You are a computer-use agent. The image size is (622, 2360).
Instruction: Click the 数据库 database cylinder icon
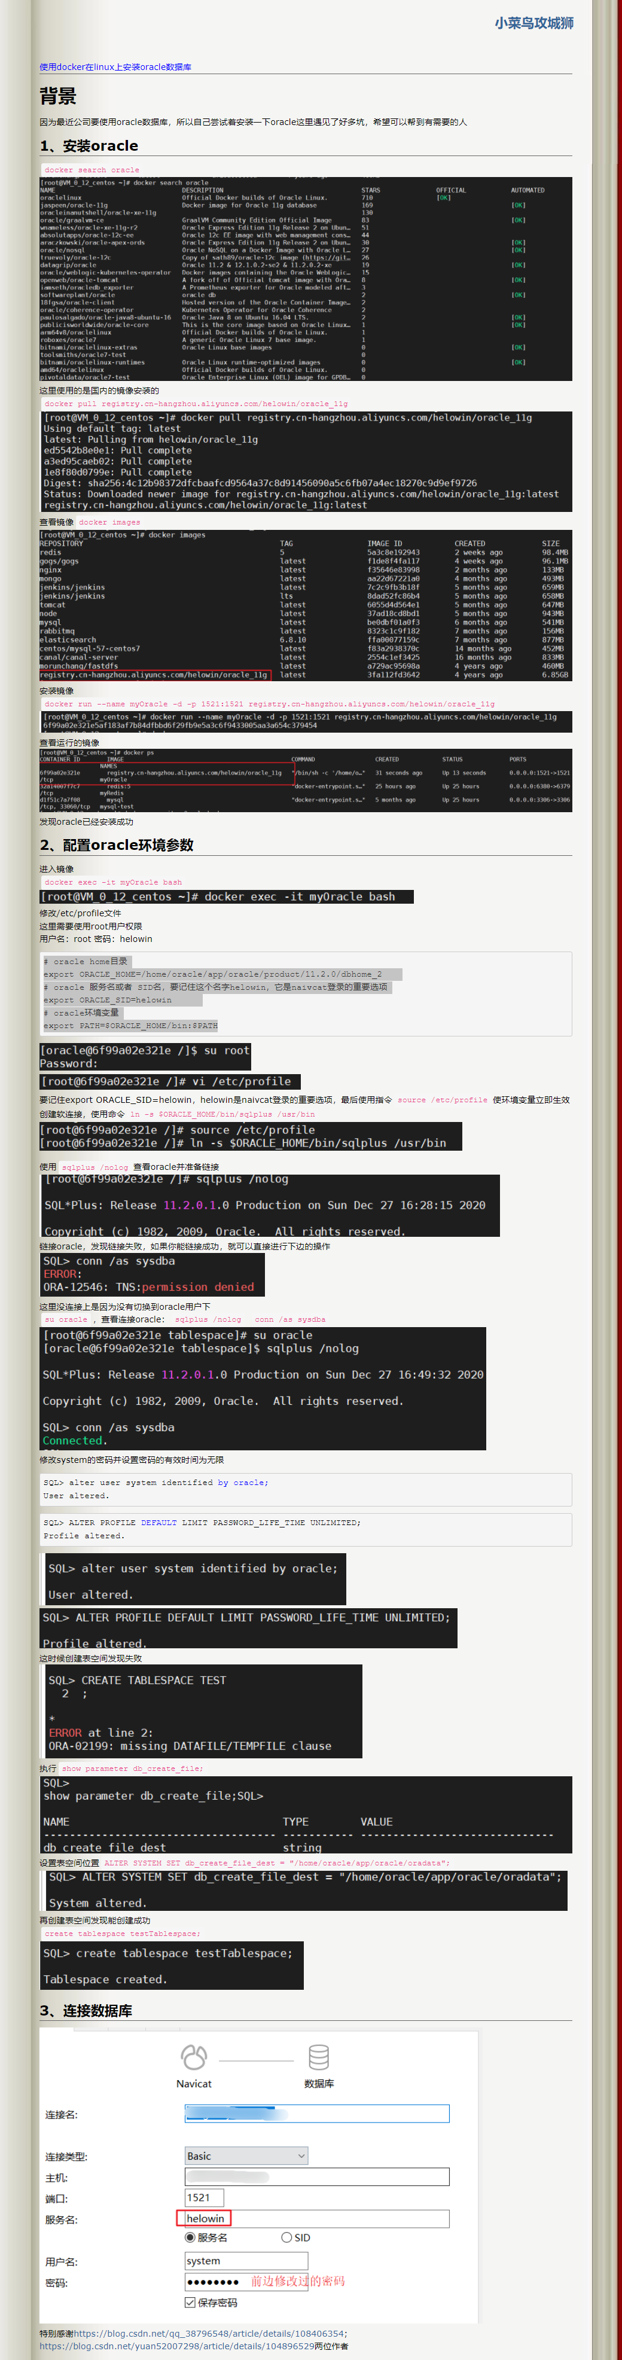coord(319,2057)
